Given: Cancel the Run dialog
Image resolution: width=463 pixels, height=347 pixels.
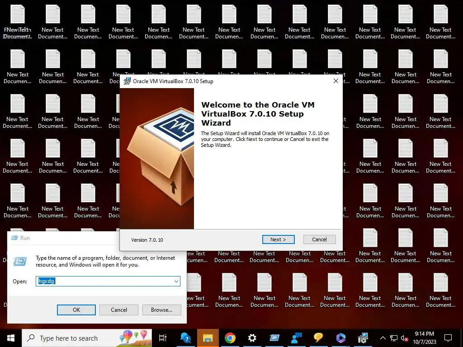Looking at the screenshot, I should tap(119, 310).
